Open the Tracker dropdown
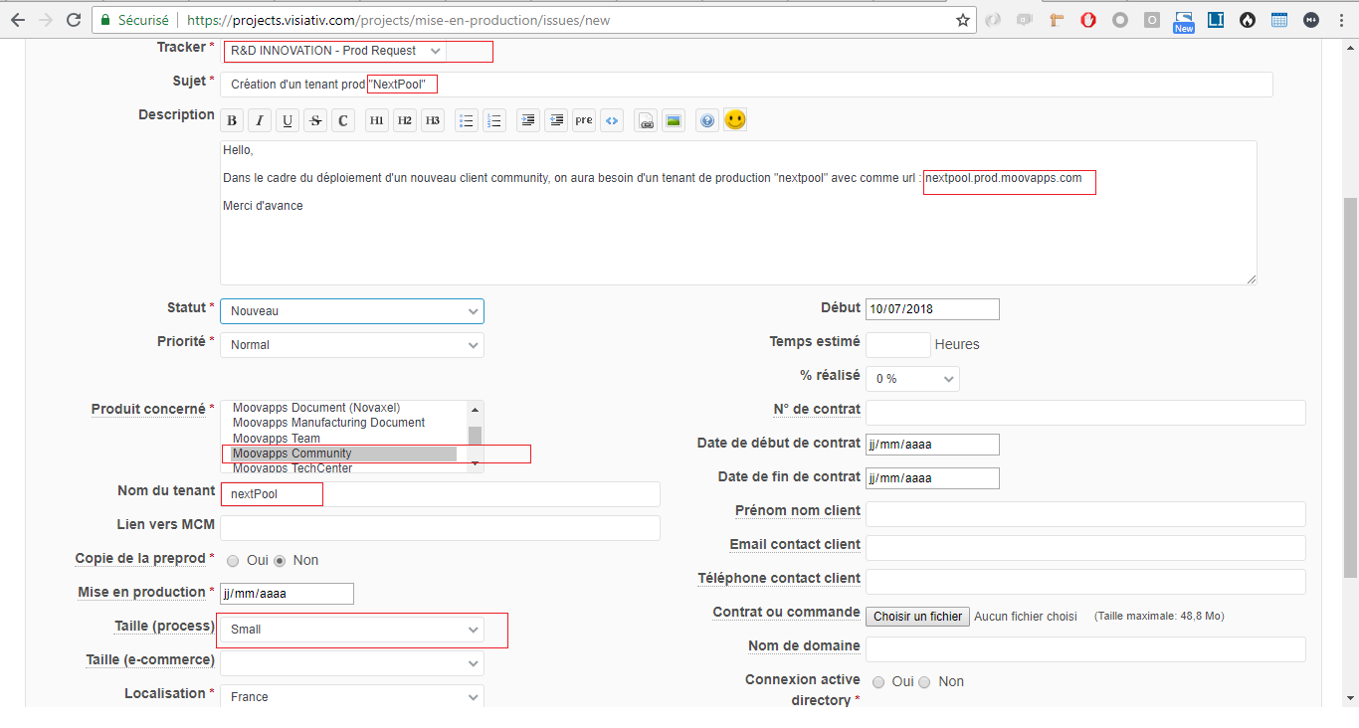The width and height of the screenshot is (1359, 728). coord(335,51)
